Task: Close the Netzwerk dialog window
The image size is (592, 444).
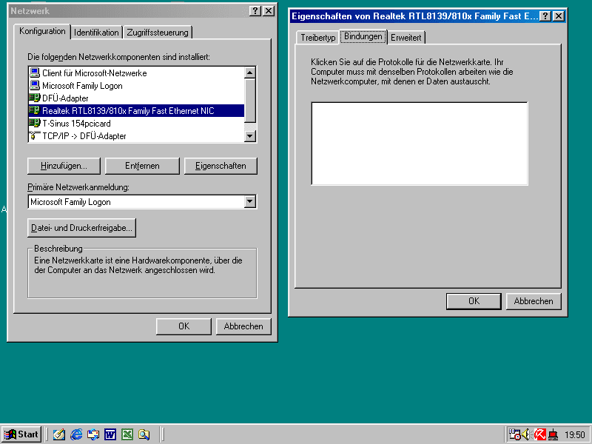Action: (x=269, y=11)
